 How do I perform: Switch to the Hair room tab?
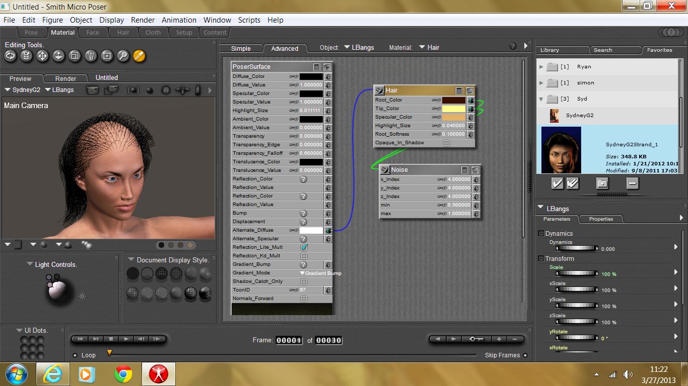point(123,33)
